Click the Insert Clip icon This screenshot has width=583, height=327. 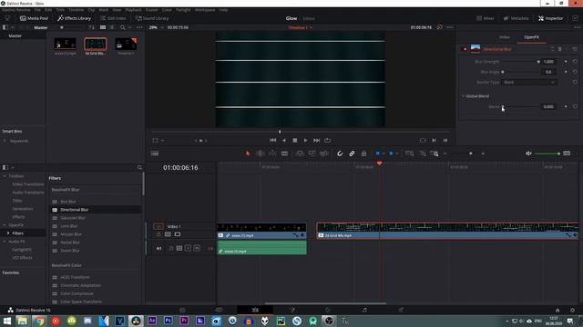pos(300,154)
